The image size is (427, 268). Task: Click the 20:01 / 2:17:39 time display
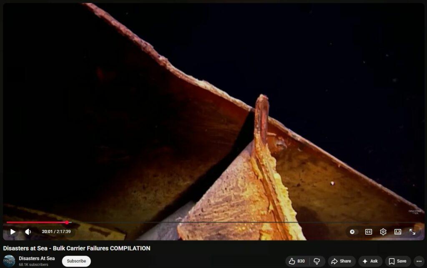56,232
